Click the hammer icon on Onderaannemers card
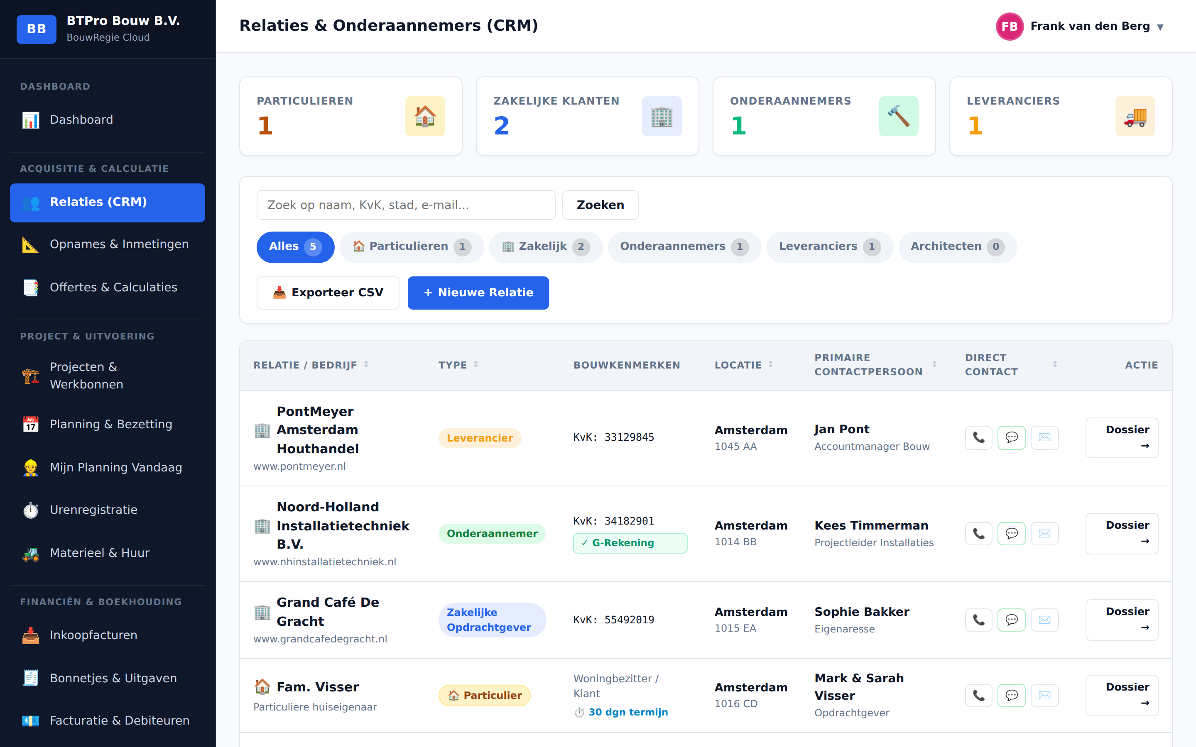Image resolution: width=1196 pixels, height=747 pixels. [x=899, y=116]
